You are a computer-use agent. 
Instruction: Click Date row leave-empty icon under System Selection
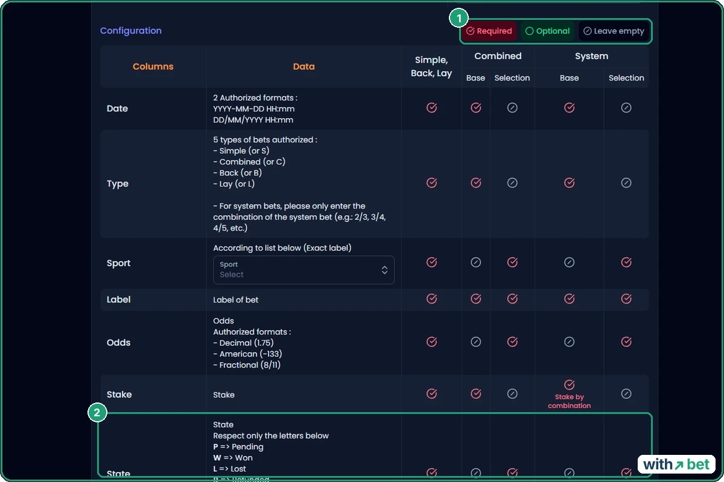click(626, 108)
